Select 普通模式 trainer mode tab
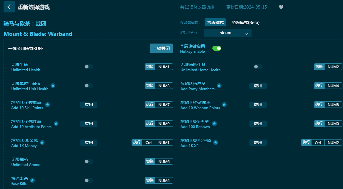The image size is (343, 189). pos(215,23)
